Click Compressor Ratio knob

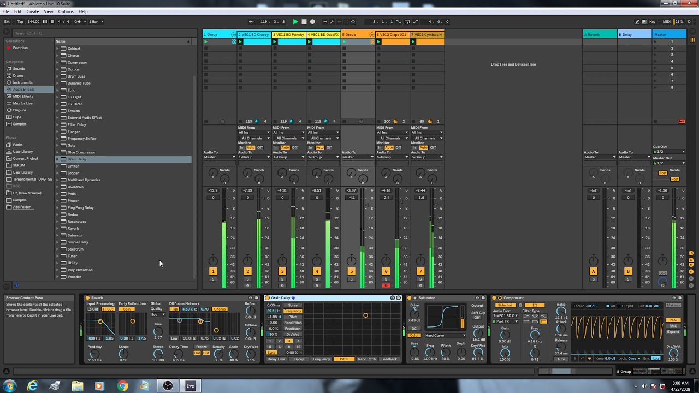(561, 311)
